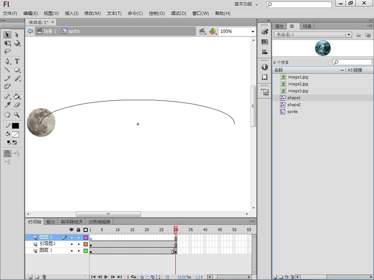Choose the Lasso tool
Viewport: 374px width, 280px height.
click(7, 51)
